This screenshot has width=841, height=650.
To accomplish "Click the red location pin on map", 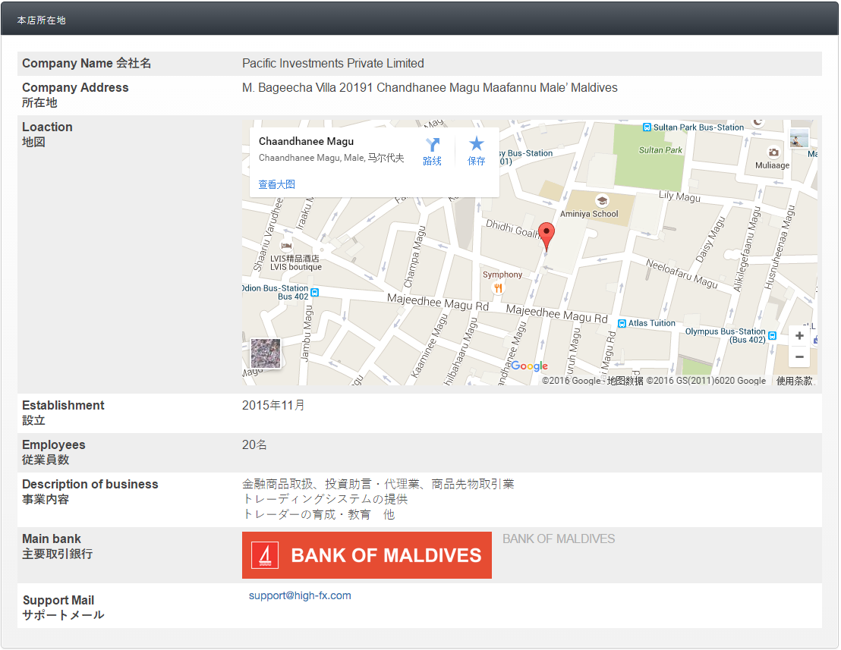I will coord(546,235).
